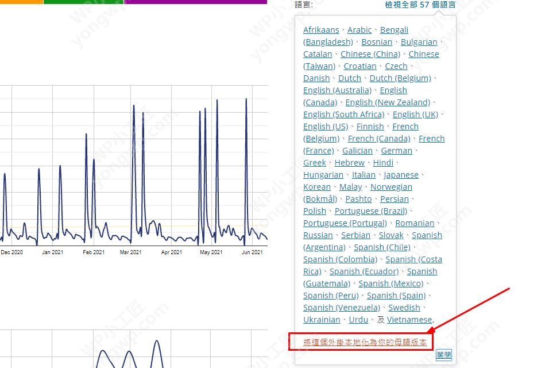
Task: Click the Spanish (Mexico) link
Action: pos(391,283)
